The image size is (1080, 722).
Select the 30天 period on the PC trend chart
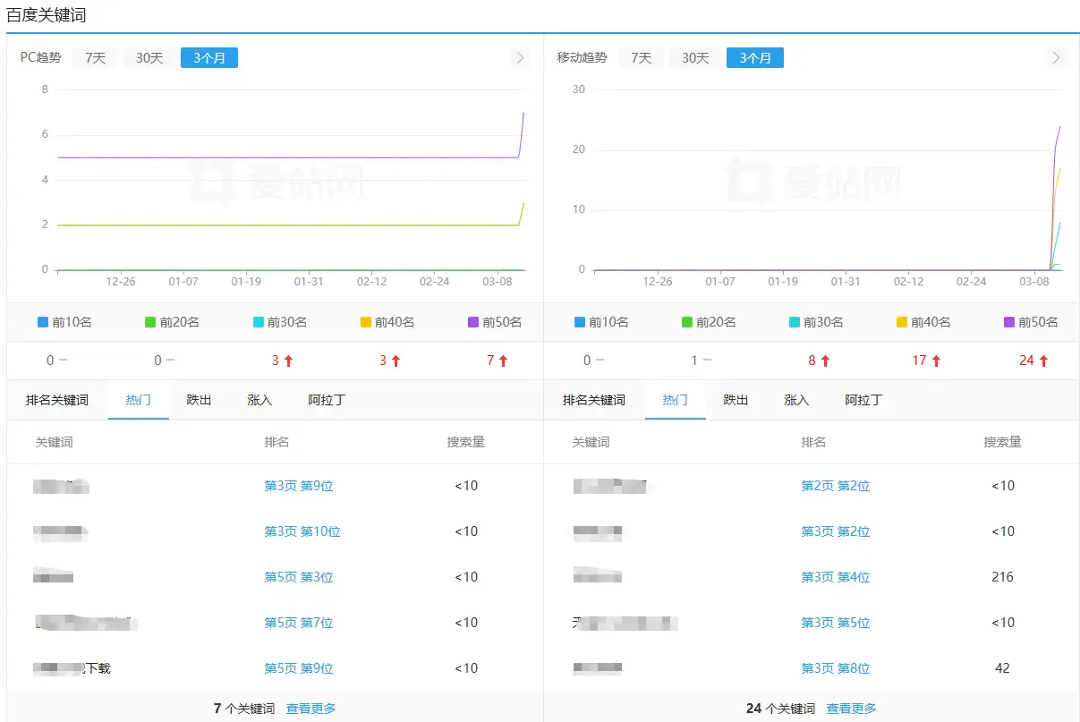(x=148, y=57)
